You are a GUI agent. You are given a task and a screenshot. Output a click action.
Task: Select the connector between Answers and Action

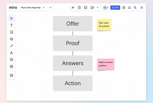click(x=73, y=73)
